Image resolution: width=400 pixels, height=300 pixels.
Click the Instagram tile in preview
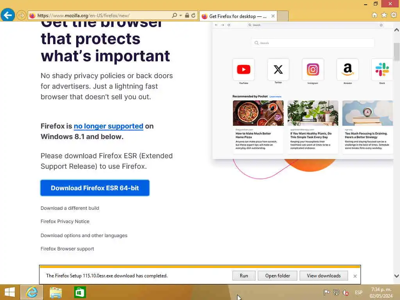[x=313, y=70]
